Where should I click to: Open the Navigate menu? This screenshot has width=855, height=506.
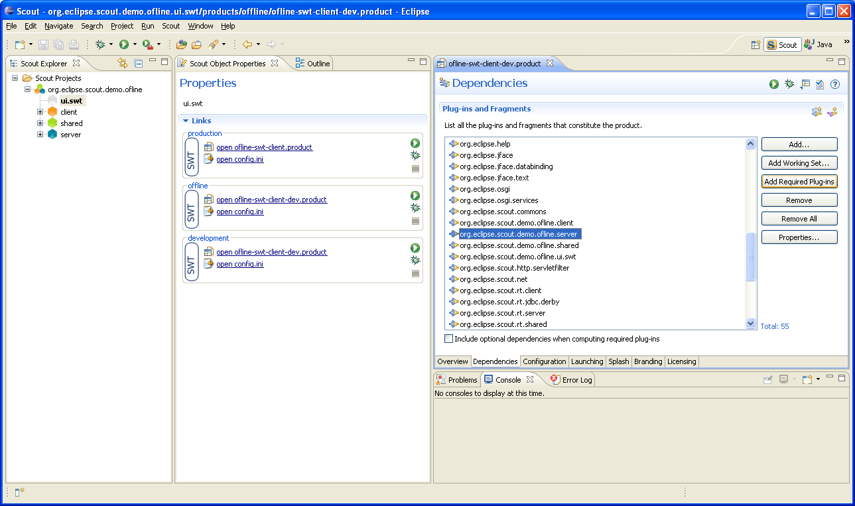click(59, 26)
